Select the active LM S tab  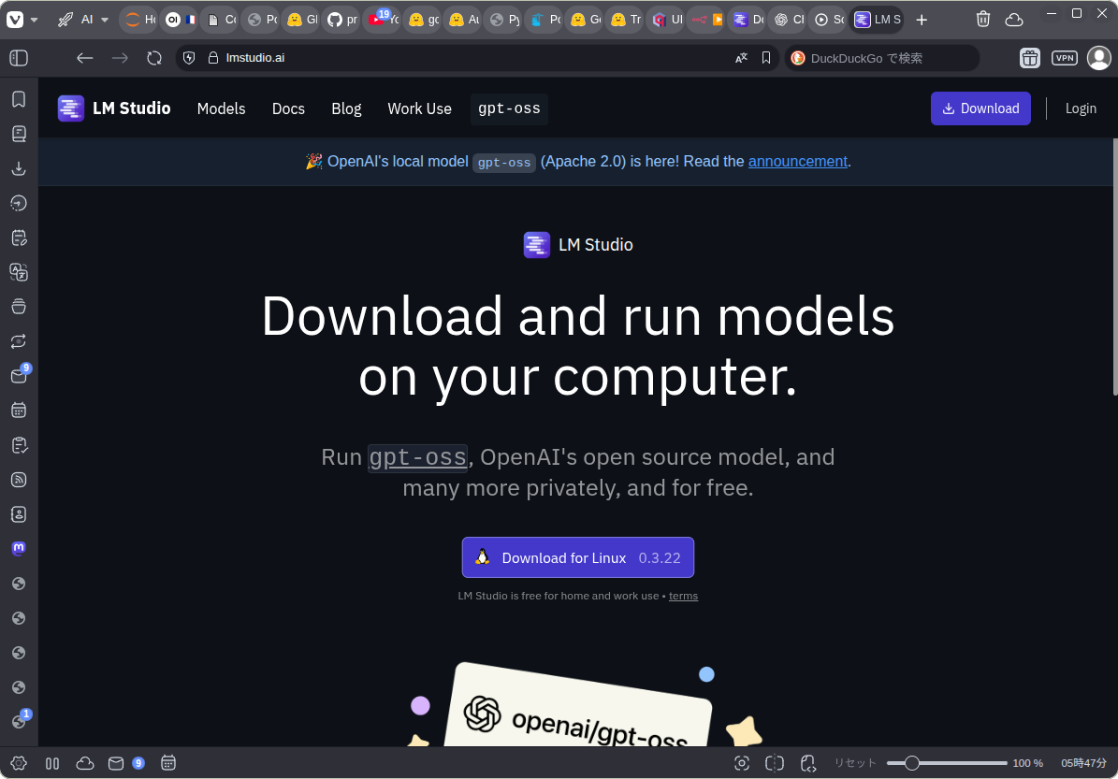pos(878,20)
